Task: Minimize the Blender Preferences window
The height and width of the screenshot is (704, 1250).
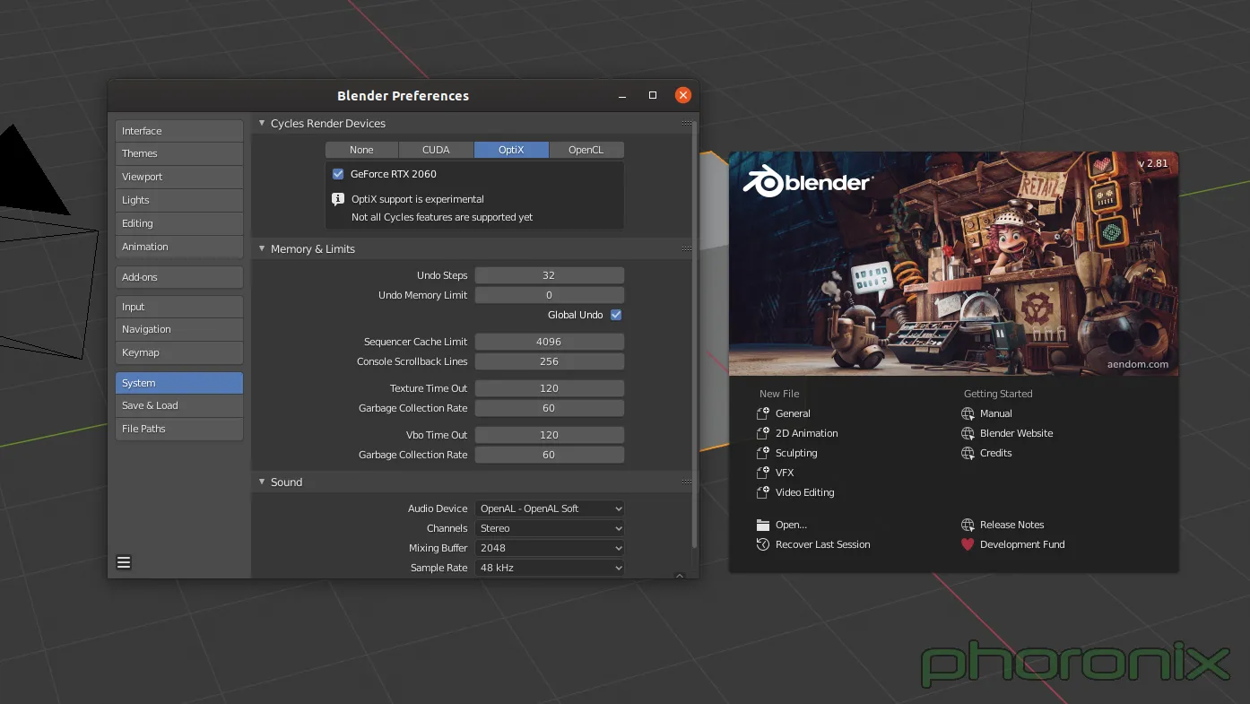Action: pyautogui.click(x=622, y=95)
